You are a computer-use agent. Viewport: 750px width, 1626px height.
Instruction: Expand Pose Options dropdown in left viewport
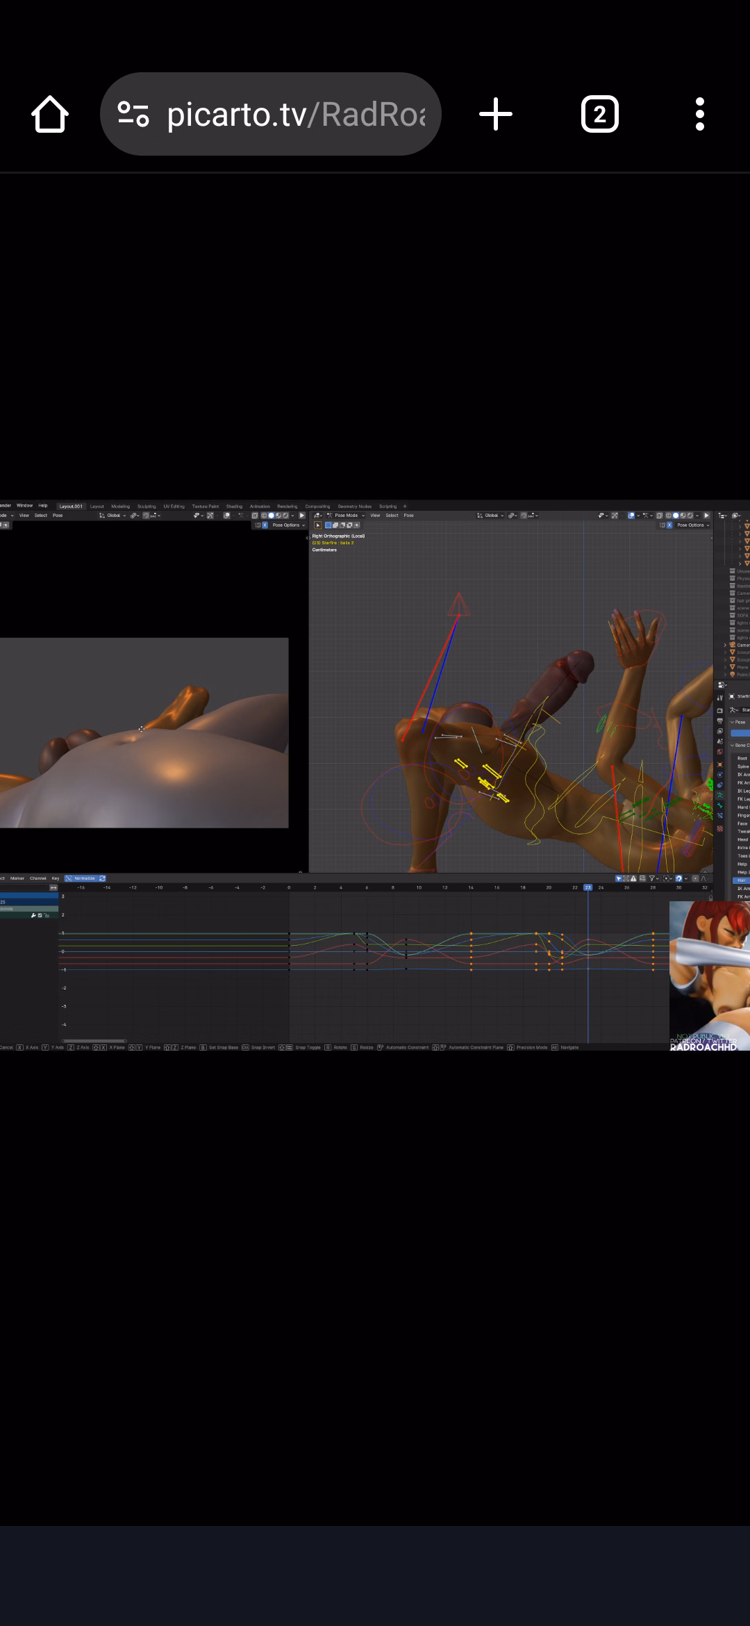pos(288,525)
